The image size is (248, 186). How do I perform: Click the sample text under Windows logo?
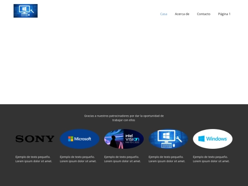pyautogui.click(x=211, y=159)
